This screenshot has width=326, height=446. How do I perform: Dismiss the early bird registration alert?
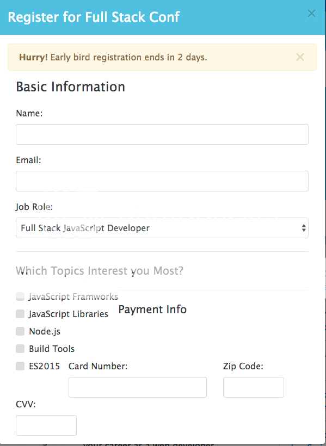pyautogui.click(x=300, y=57)
